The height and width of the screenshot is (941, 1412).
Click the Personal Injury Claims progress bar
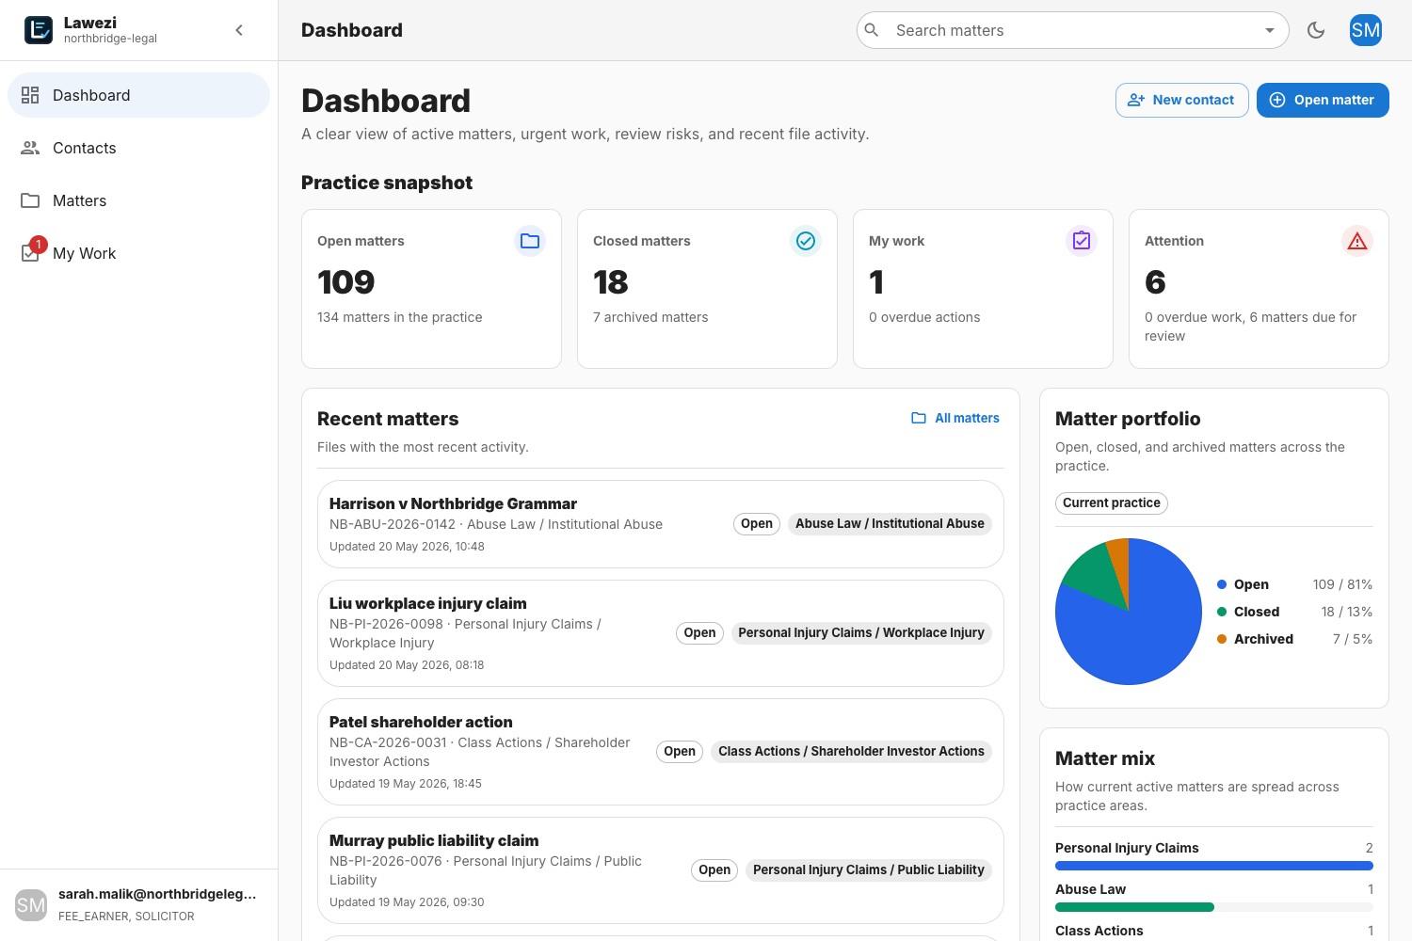point(1214,866)
